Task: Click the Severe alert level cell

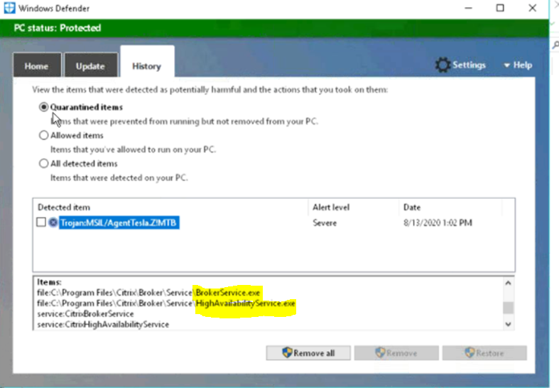Action: (325, 223)
